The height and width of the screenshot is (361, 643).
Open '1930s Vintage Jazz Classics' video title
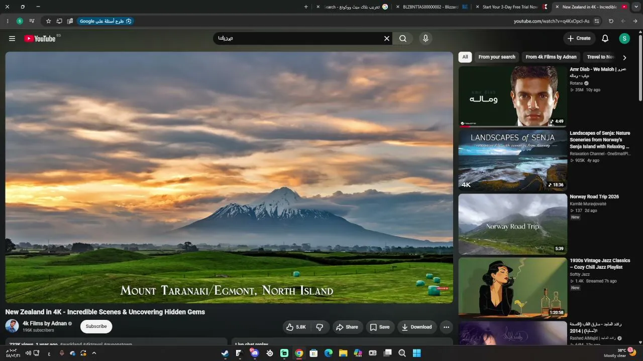[x=600, y=264]
